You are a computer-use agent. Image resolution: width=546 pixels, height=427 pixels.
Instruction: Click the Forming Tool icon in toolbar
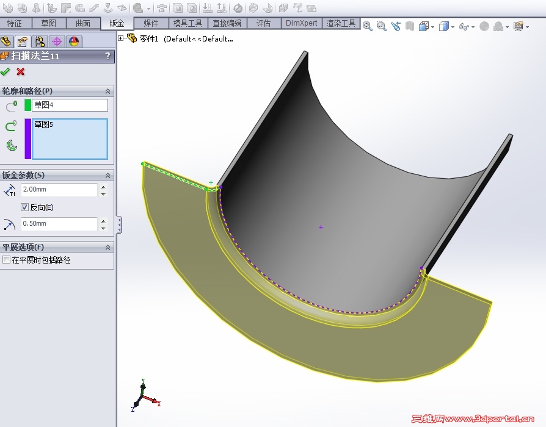click(x=162, y=8)
